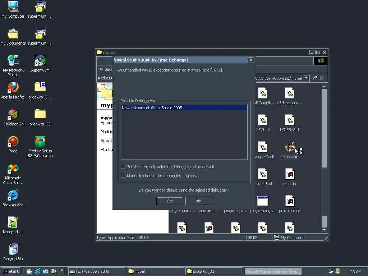This screenshot has width=368, height=276.
Task: Click the first system tray icon
Action: (331, 271)
